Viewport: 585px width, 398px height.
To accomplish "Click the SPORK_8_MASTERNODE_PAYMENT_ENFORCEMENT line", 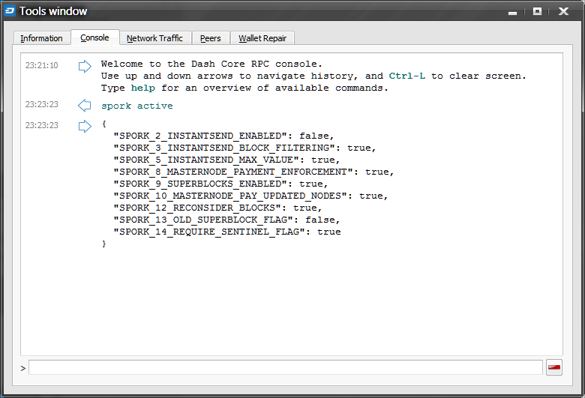I will [x=253, y=172].
